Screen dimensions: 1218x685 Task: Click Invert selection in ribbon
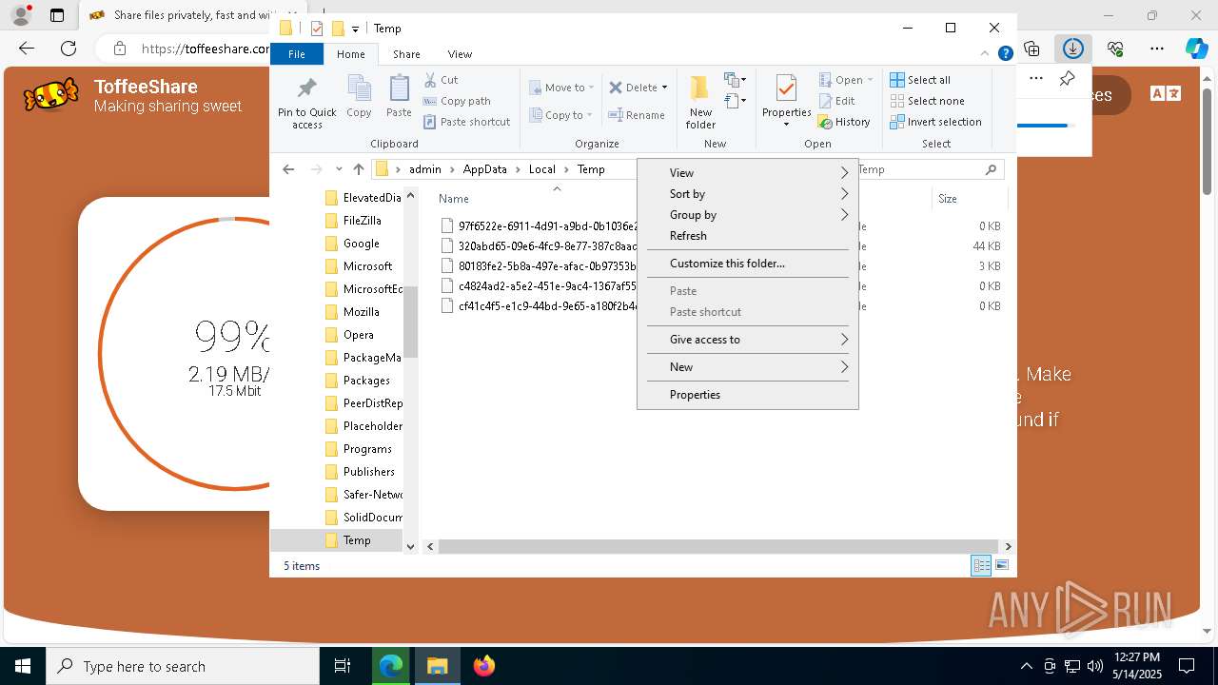(x=935, y=122)
